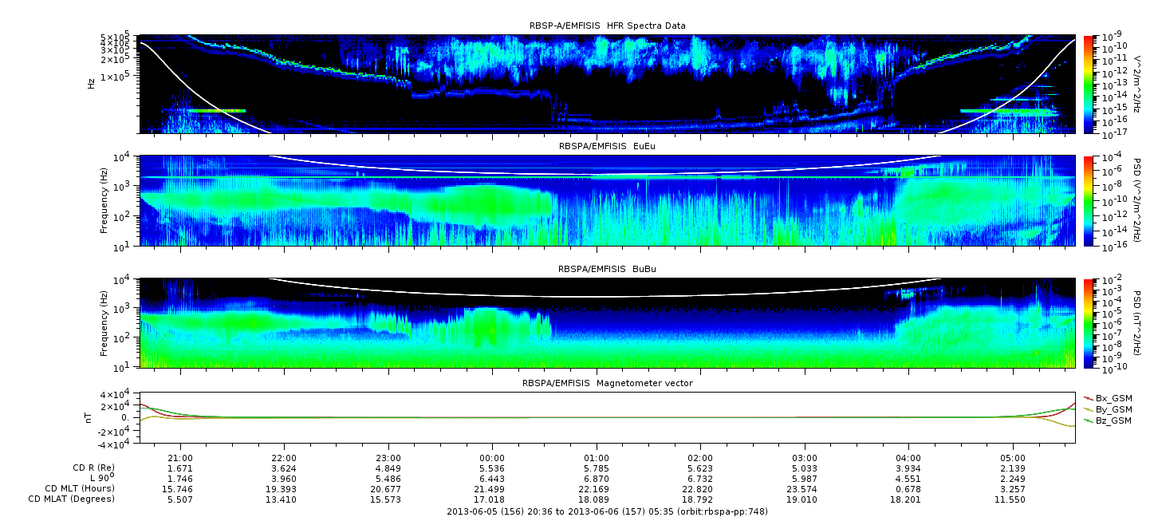Click the CD MLAT (Degrees) row label

(73, 499)
